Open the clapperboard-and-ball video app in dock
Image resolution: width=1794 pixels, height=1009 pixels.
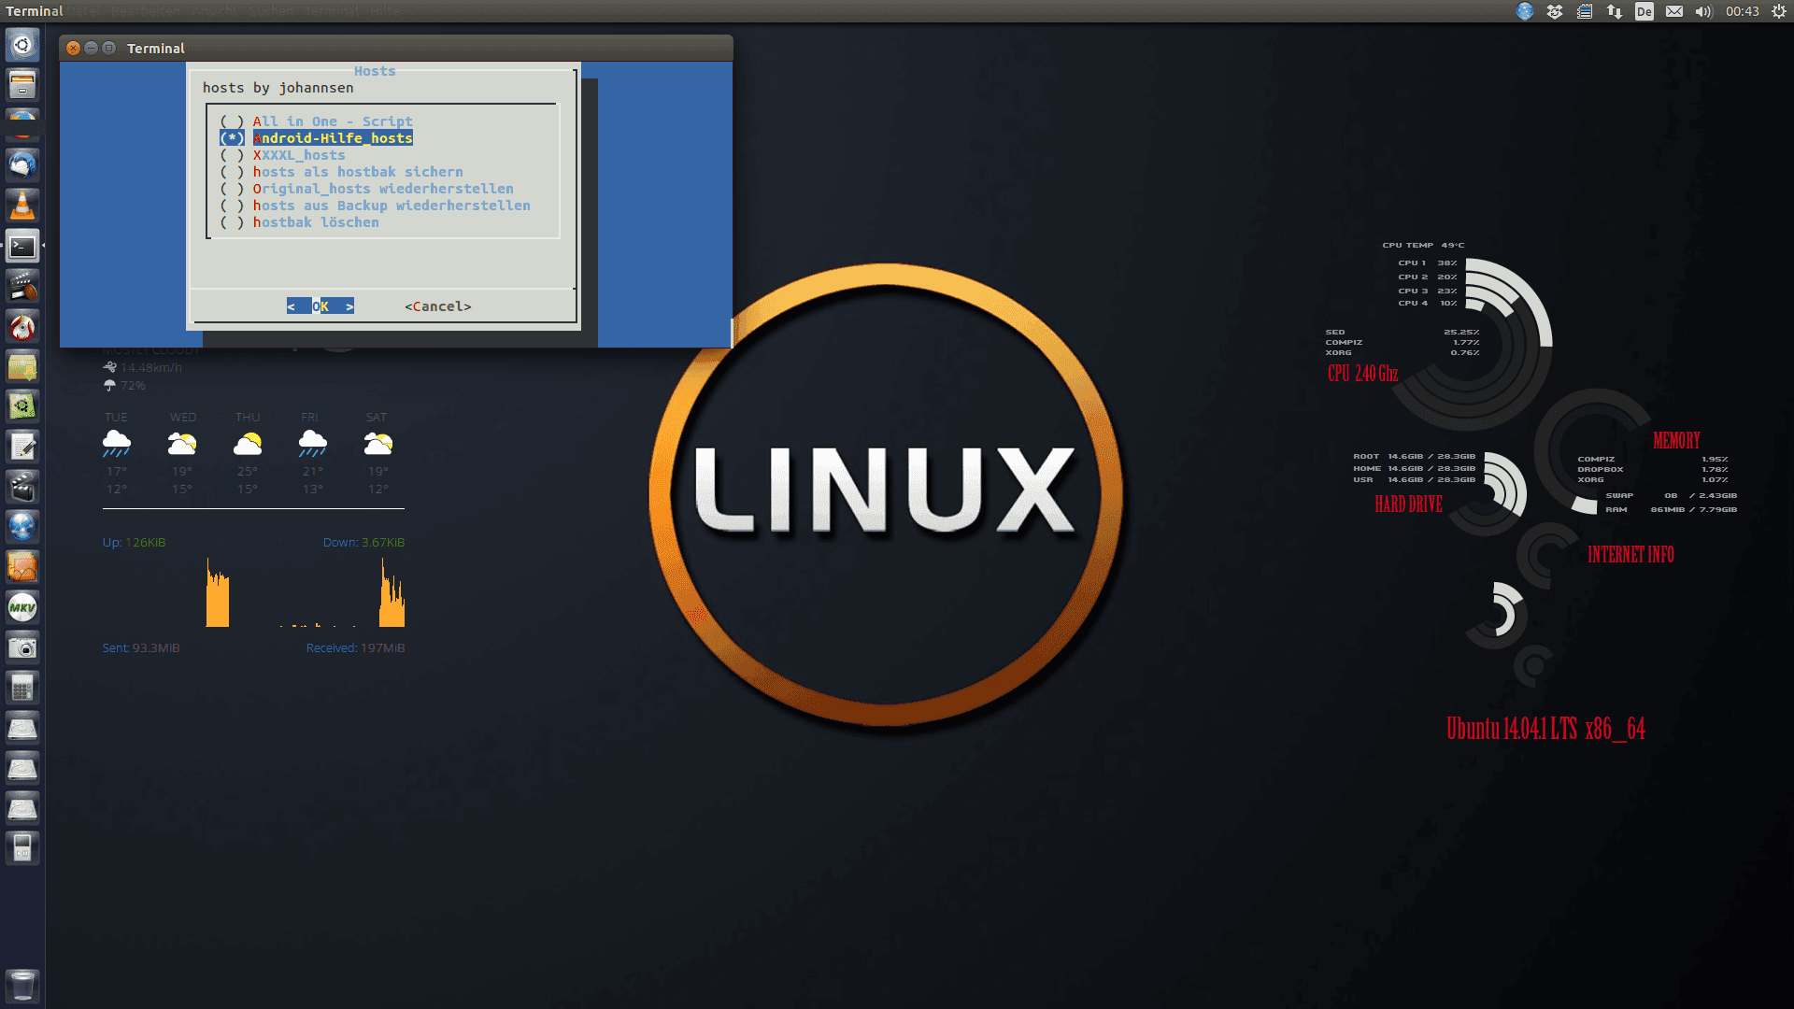pos(22,286)
